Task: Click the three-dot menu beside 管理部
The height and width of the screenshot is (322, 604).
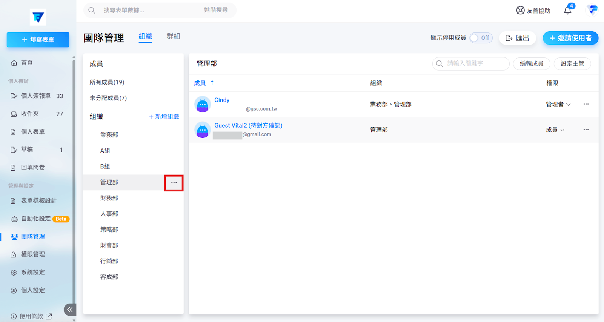Action: click(x=174, y=183)
